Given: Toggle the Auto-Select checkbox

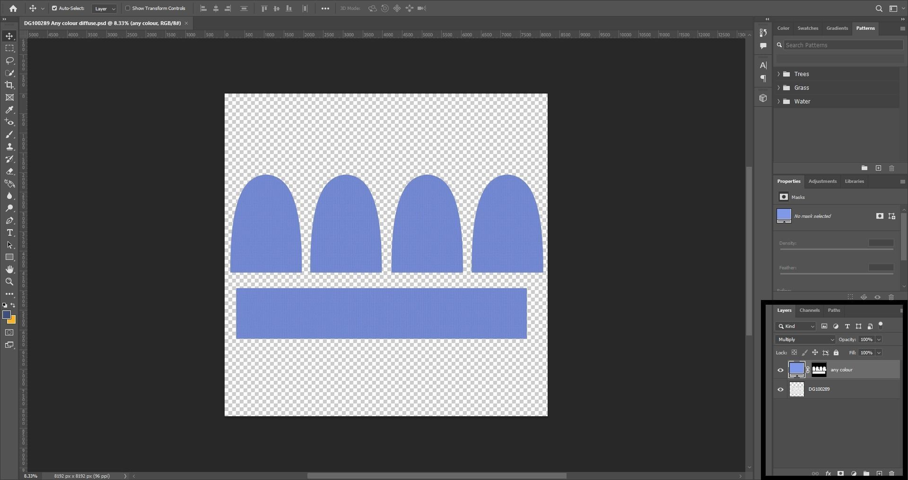Looking at the screenshot, I should [x=54, y=9].
